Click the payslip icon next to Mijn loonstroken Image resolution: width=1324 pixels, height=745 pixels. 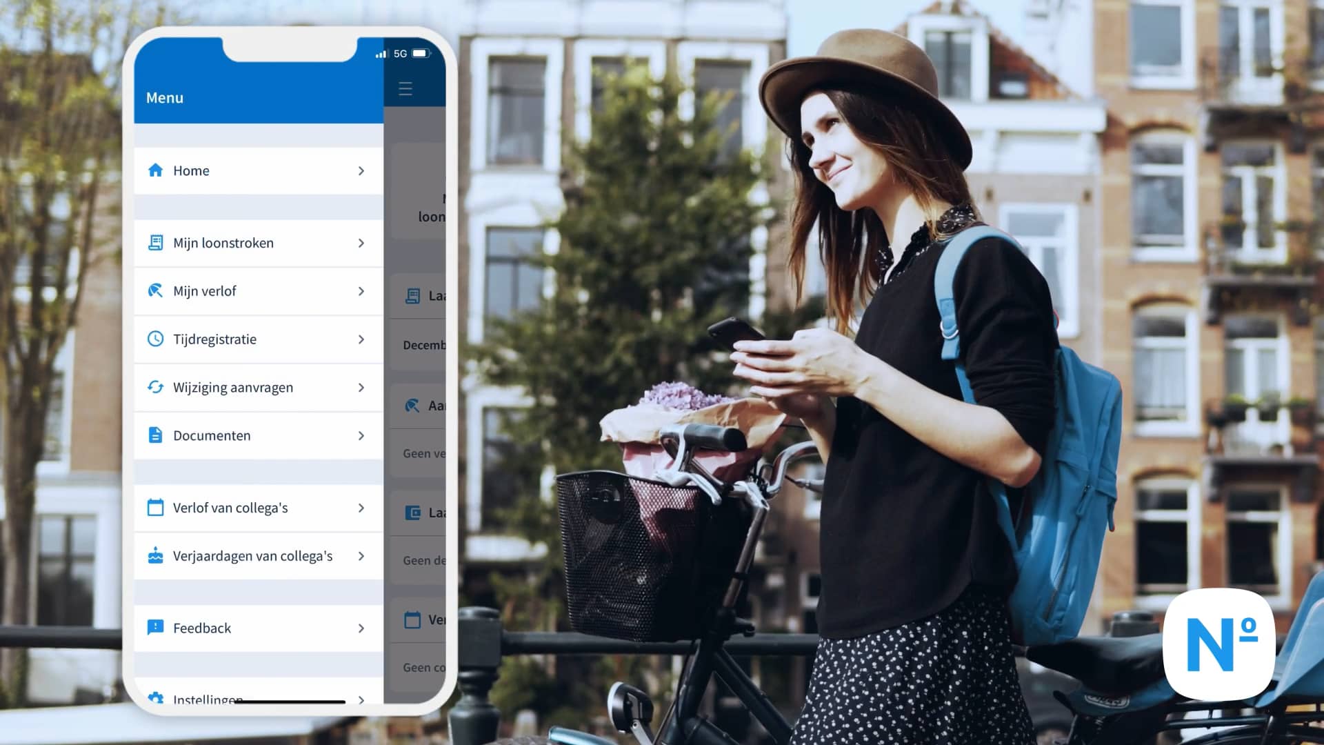155,243
